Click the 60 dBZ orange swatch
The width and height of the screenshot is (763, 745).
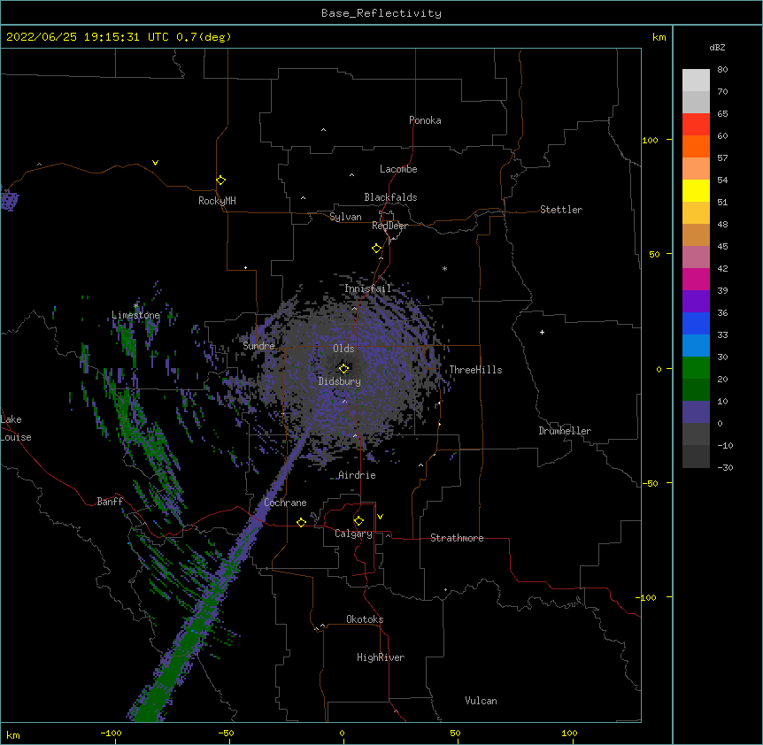[x=696, y=146]
